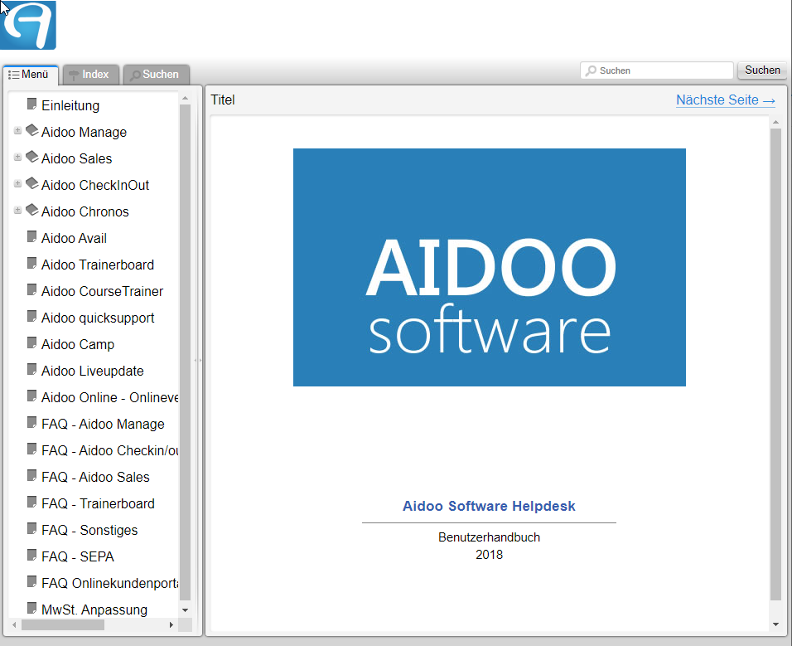This screenshot has height=646, width=792.
Task: Click the page icon beside Aidoo Liveupdate
Action: (x=31, y=369)
